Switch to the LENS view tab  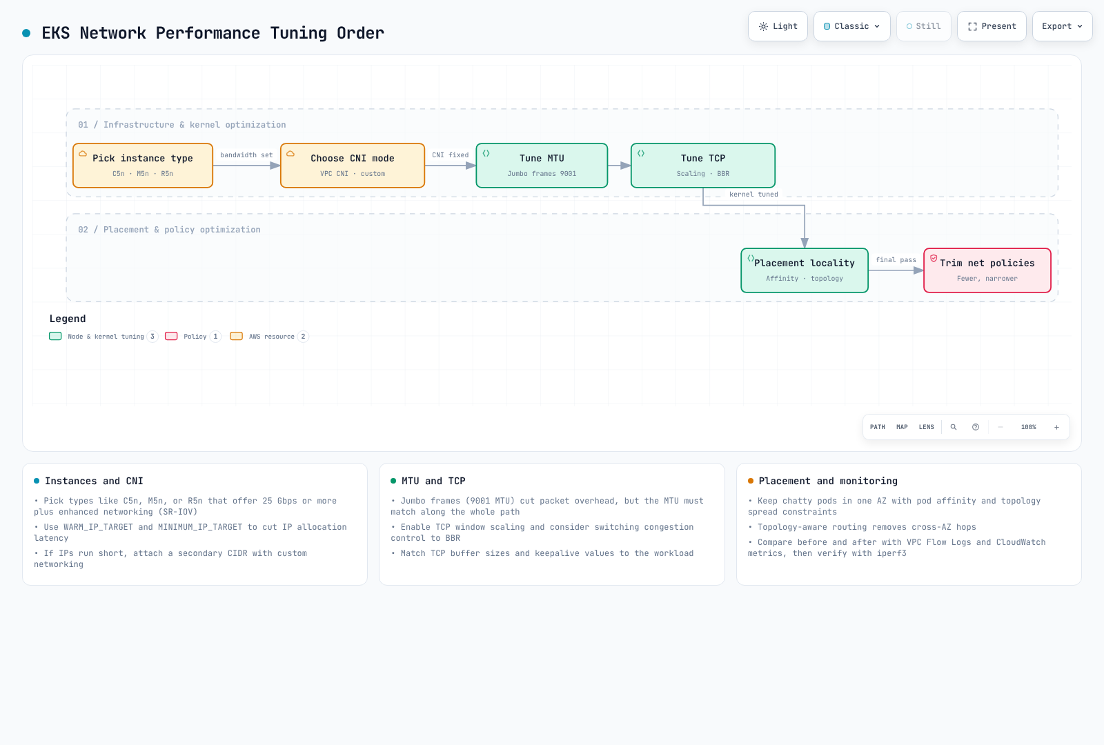click(927, 427)
